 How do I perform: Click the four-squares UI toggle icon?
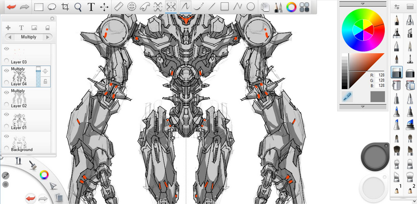304,7
